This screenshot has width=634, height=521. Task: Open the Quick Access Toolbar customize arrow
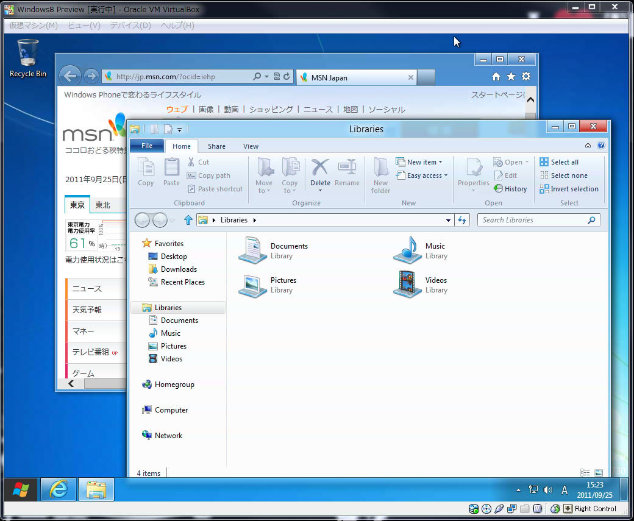(x=179, y=129)
